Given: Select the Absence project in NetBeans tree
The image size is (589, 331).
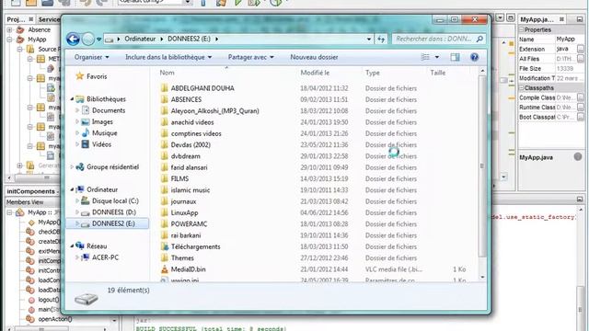Looking at the screenshot, I should [39, 29].
